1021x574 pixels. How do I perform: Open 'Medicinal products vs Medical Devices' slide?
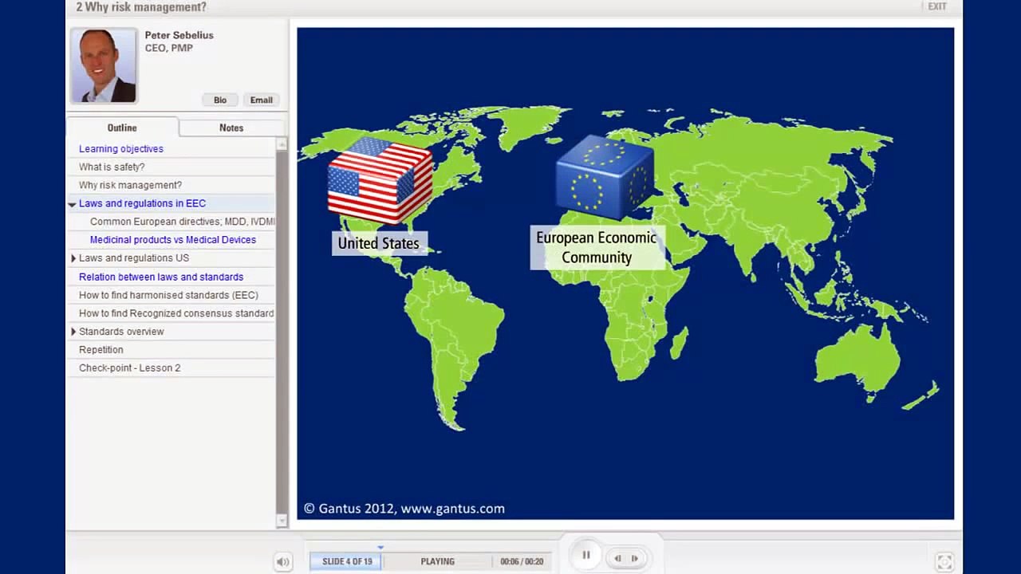[x=173, y=240]
